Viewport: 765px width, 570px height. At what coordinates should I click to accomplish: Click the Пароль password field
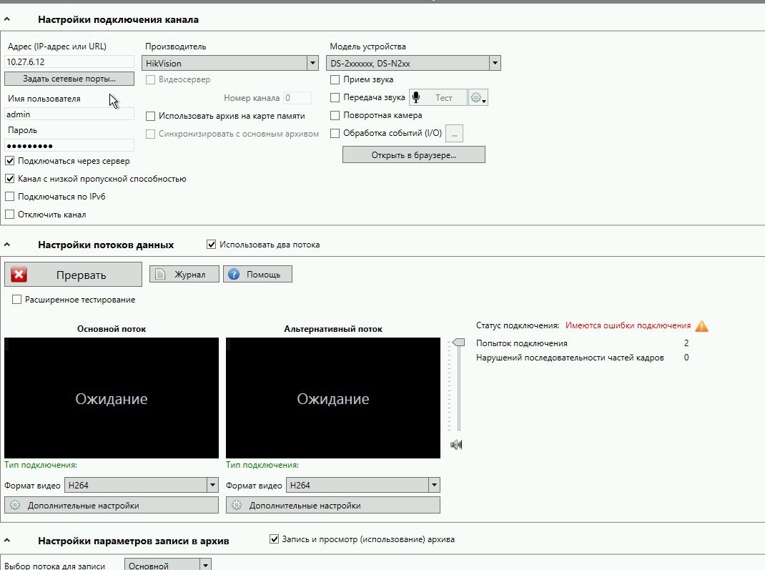[69, 145]
